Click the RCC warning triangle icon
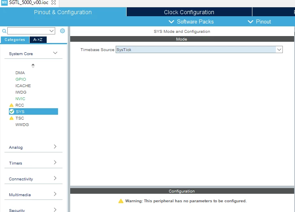 click(x=11, y=105)
